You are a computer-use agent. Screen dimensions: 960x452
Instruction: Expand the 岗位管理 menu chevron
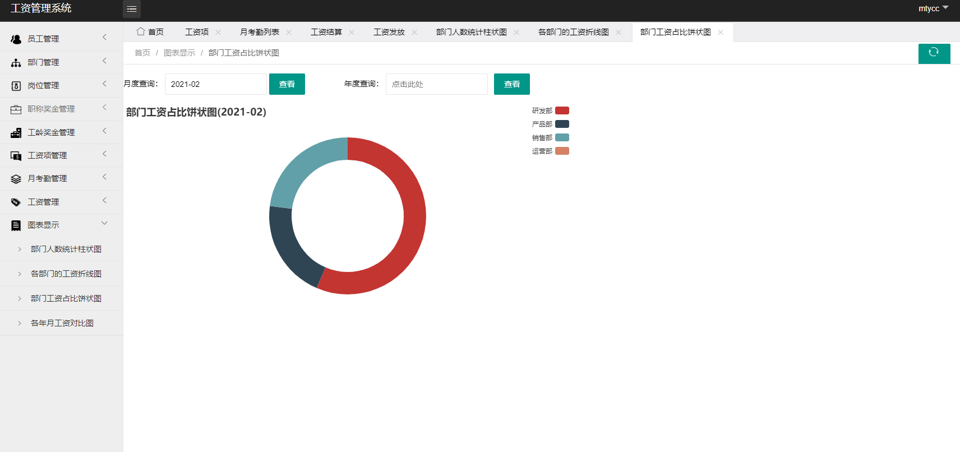pos(104,84)
